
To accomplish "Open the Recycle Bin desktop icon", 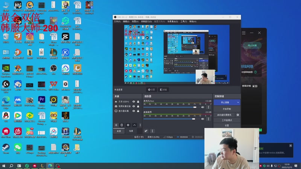I will 6,38.
